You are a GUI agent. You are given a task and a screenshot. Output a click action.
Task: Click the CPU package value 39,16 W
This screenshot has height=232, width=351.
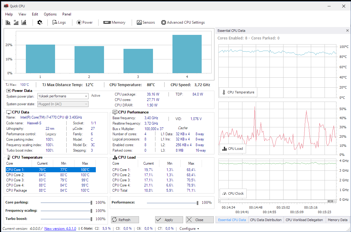[x=153, y=94]
